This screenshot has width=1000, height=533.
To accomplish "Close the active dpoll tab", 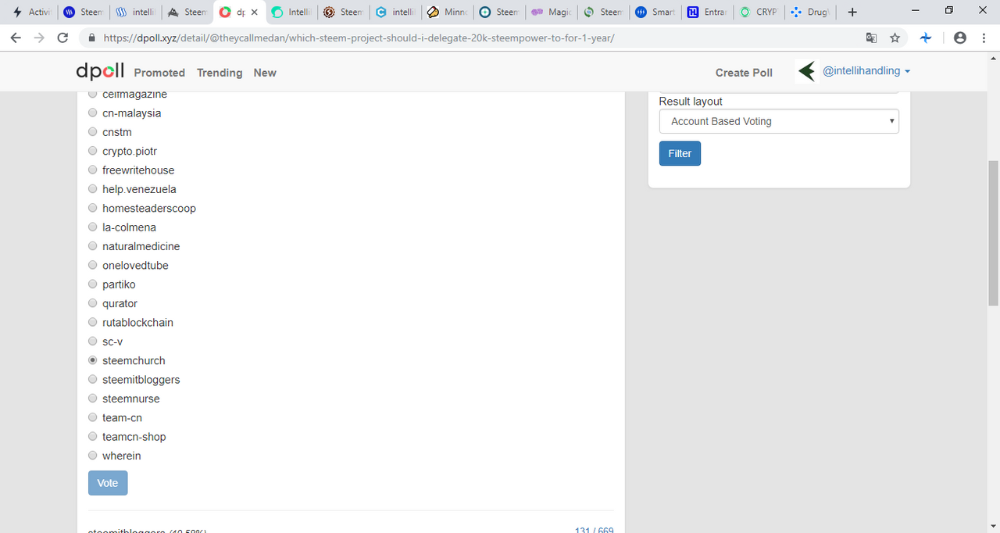I will pyautogui.click(x=255, y=12).
